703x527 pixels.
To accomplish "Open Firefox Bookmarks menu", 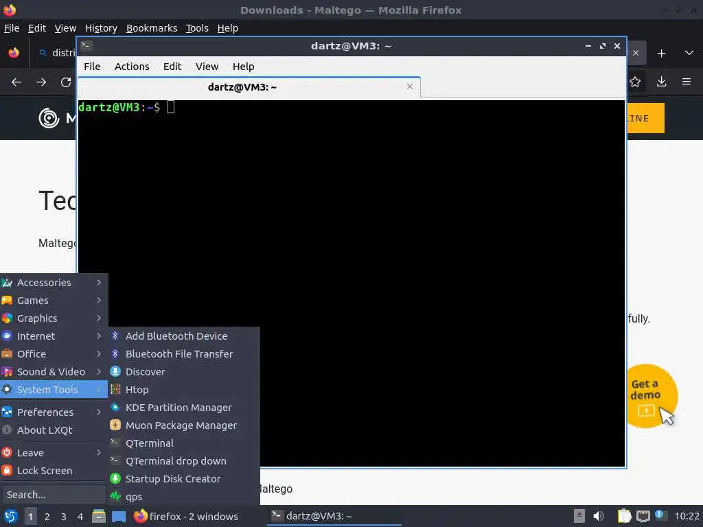I will click(x=152, y=28).
